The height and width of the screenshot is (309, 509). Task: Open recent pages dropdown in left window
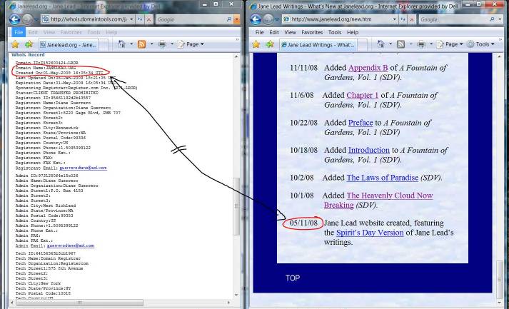[36, 19]
